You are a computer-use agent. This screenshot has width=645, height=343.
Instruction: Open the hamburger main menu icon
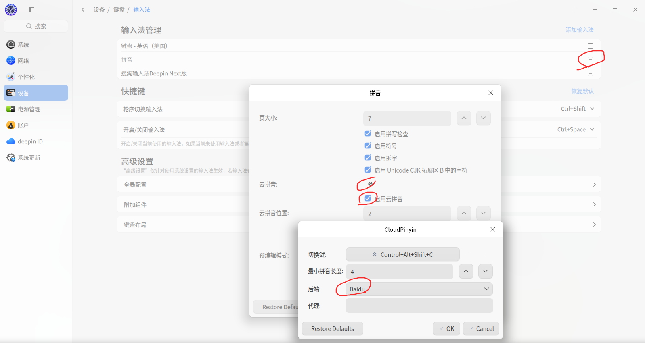point(575,10)
